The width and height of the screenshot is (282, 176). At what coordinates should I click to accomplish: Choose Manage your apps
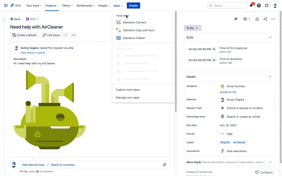(x=144, y=98)
